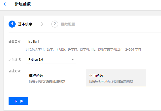Select the 空白函数 creation option

coord(116,78)
